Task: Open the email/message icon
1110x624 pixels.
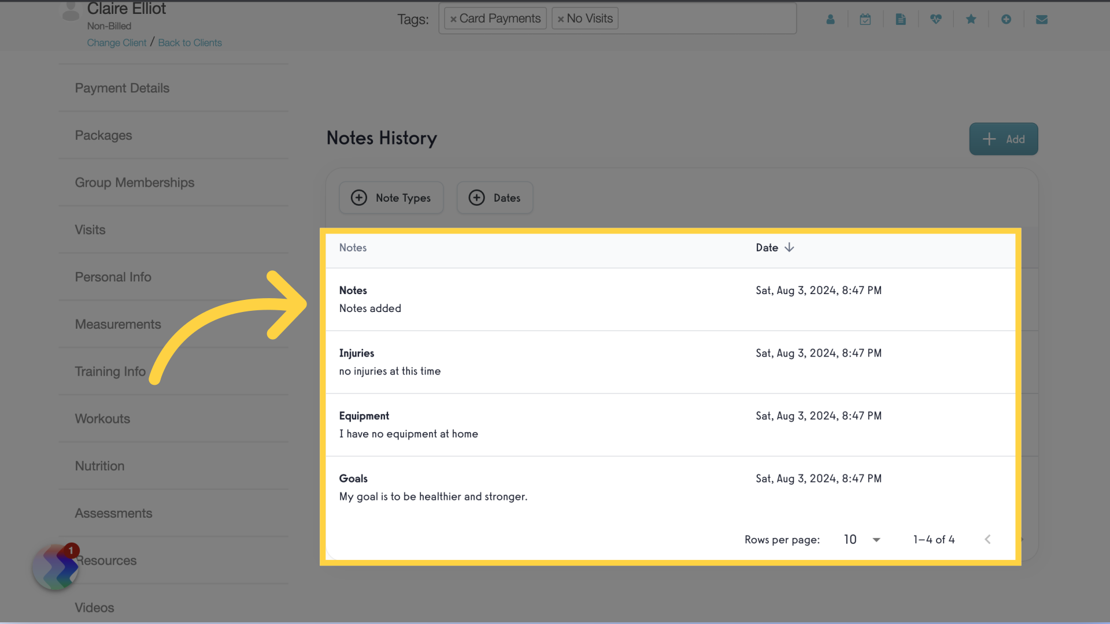Action: pos(1041,19)
